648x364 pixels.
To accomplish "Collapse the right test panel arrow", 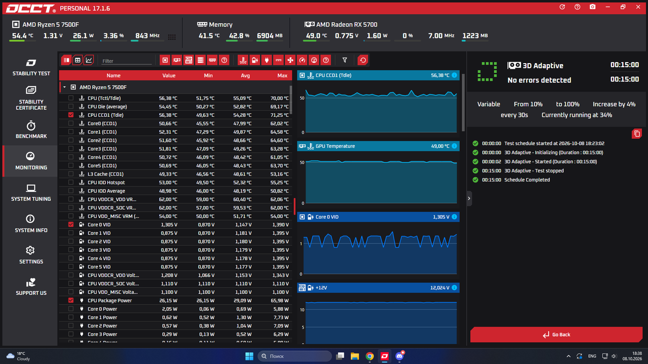I will pyautogui.click(x=469, y=199).
